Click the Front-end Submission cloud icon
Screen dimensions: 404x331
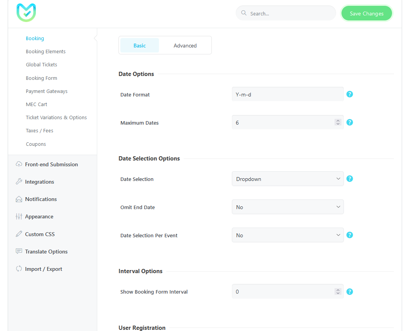coord(19,164)
